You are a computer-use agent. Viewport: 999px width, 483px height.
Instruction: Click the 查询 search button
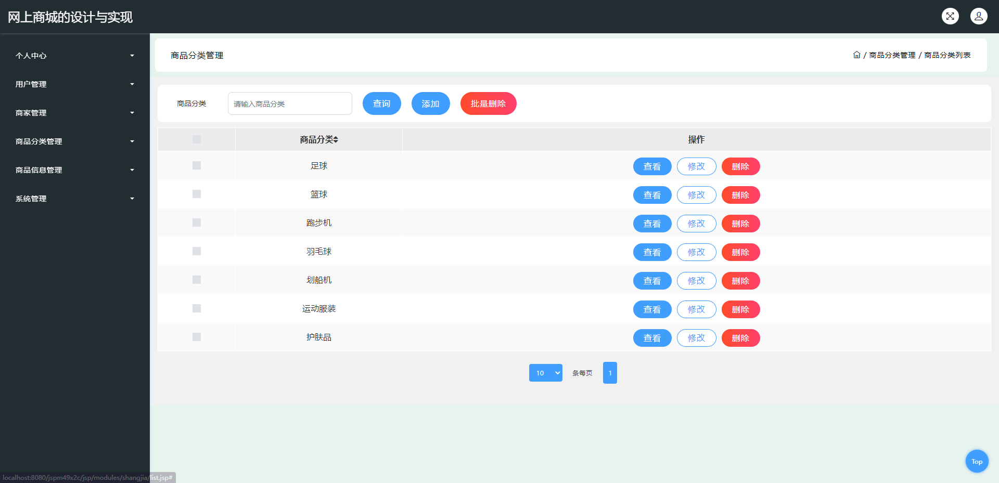click(382, 103)
